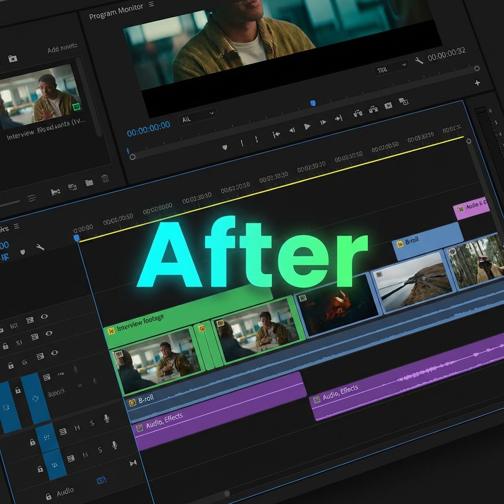This screenshot has width=504, height=504.
Task: Solo the audio track using the S button
Action: [x=92, y=422]
